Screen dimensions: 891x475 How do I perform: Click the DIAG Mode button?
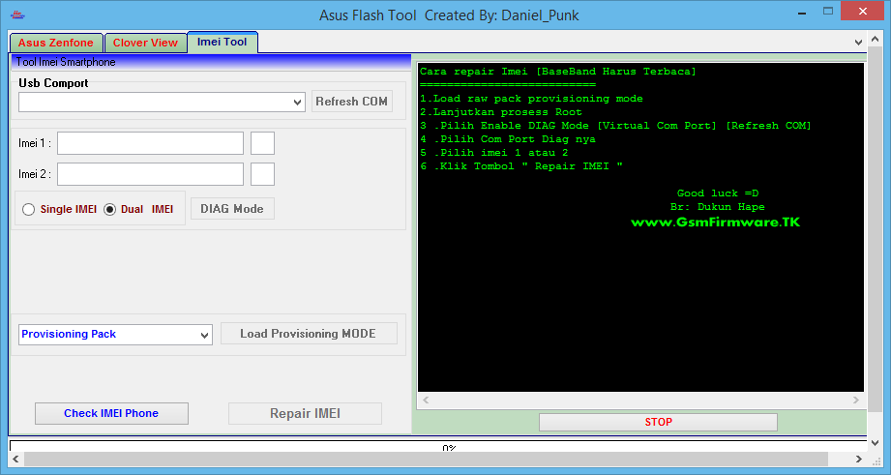click(232, 209)
